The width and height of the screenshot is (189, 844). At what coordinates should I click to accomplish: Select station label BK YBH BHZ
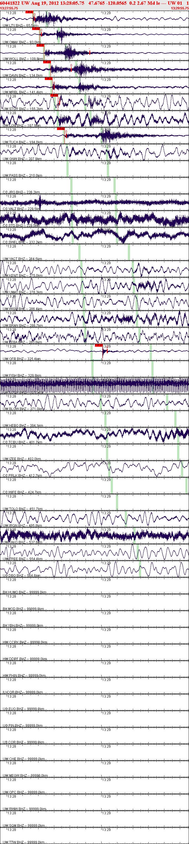tap(23, 625)
